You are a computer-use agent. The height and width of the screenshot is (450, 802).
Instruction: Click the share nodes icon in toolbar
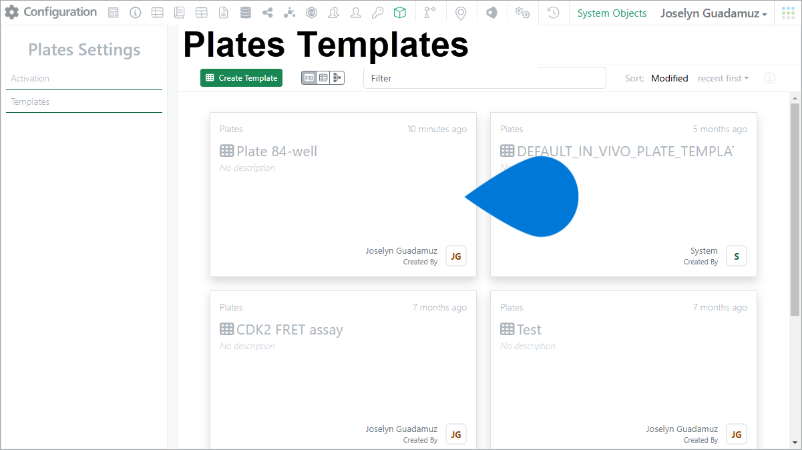(268, 13)
